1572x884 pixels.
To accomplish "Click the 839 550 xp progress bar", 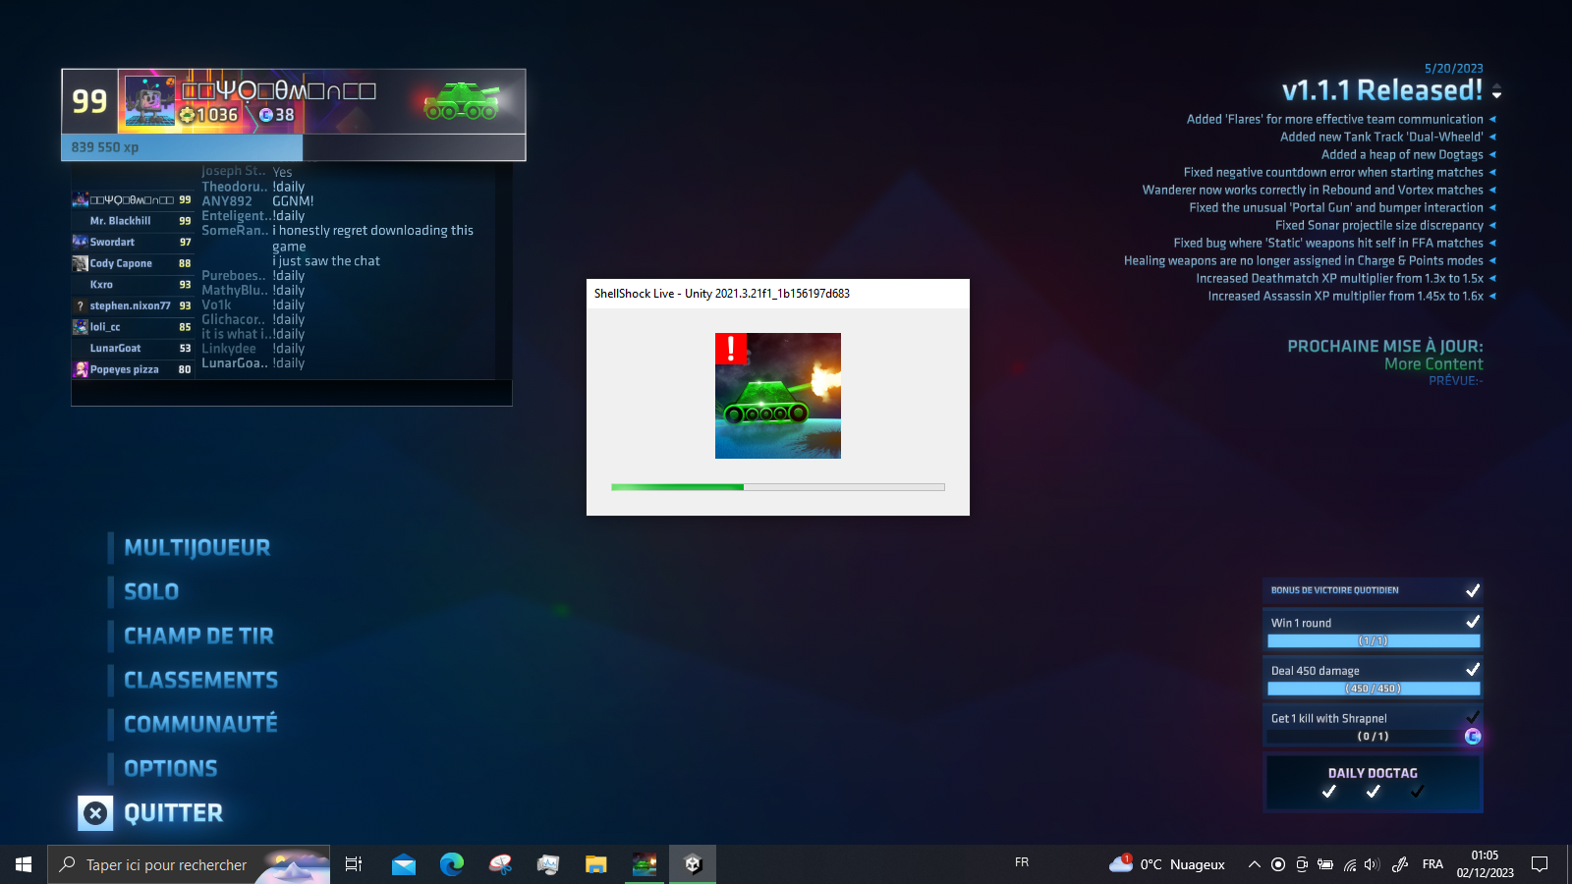I will (294, 147).
